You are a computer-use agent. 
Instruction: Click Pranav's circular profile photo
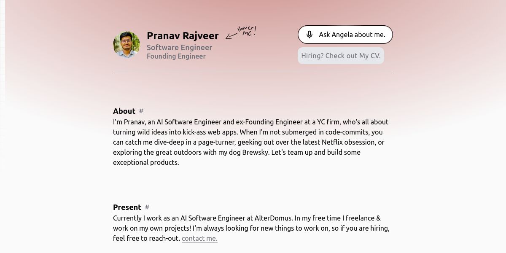click(x=126, y=44)
